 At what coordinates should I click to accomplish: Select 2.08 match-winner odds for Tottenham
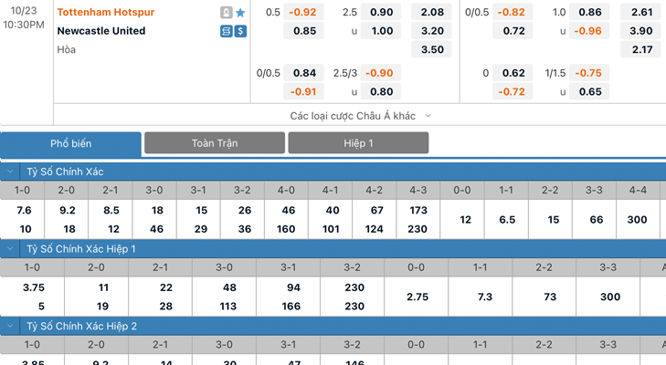point(431,12)
